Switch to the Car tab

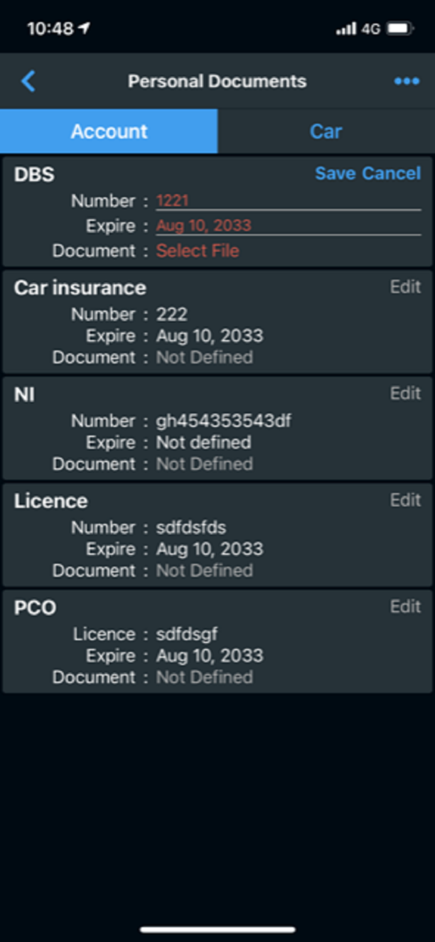click(x=326, y=131)
